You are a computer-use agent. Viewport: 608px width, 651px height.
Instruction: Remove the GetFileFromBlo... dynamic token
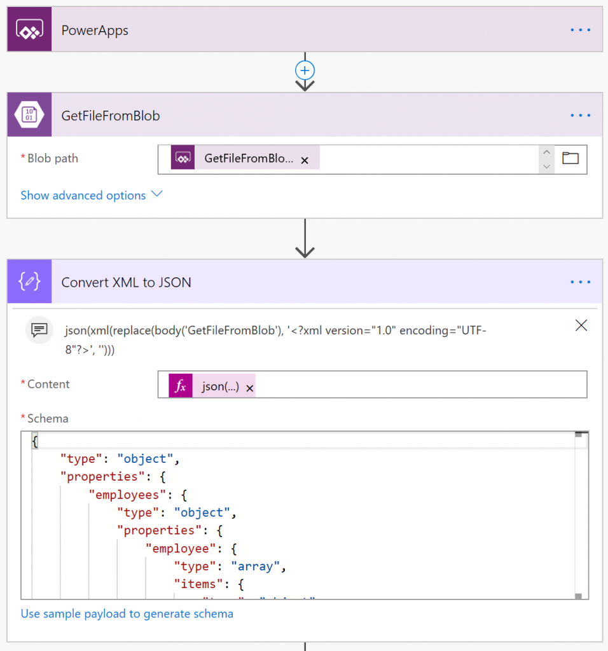tap(305, 160)
